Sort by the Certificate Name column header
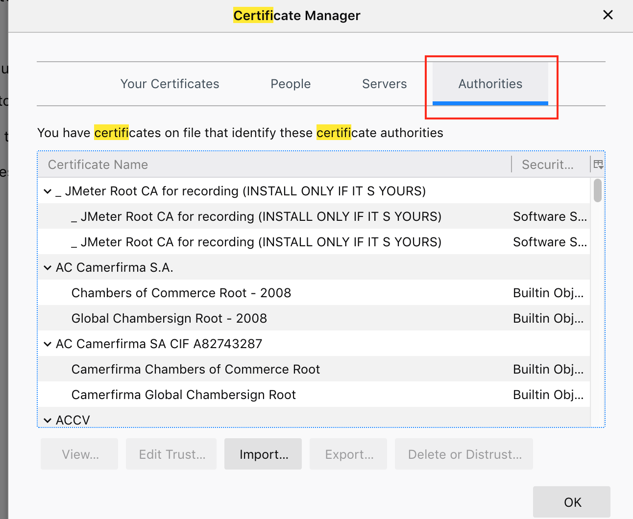Screen dimensions: 633x519 [97, 164]
